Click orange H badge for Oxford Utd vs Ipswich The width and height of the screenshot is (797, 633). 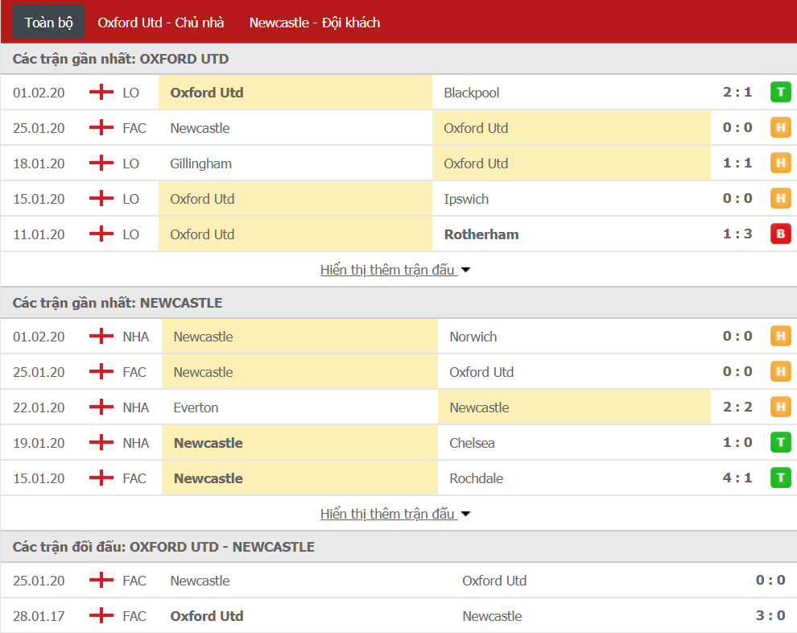[x=780, y=198]
